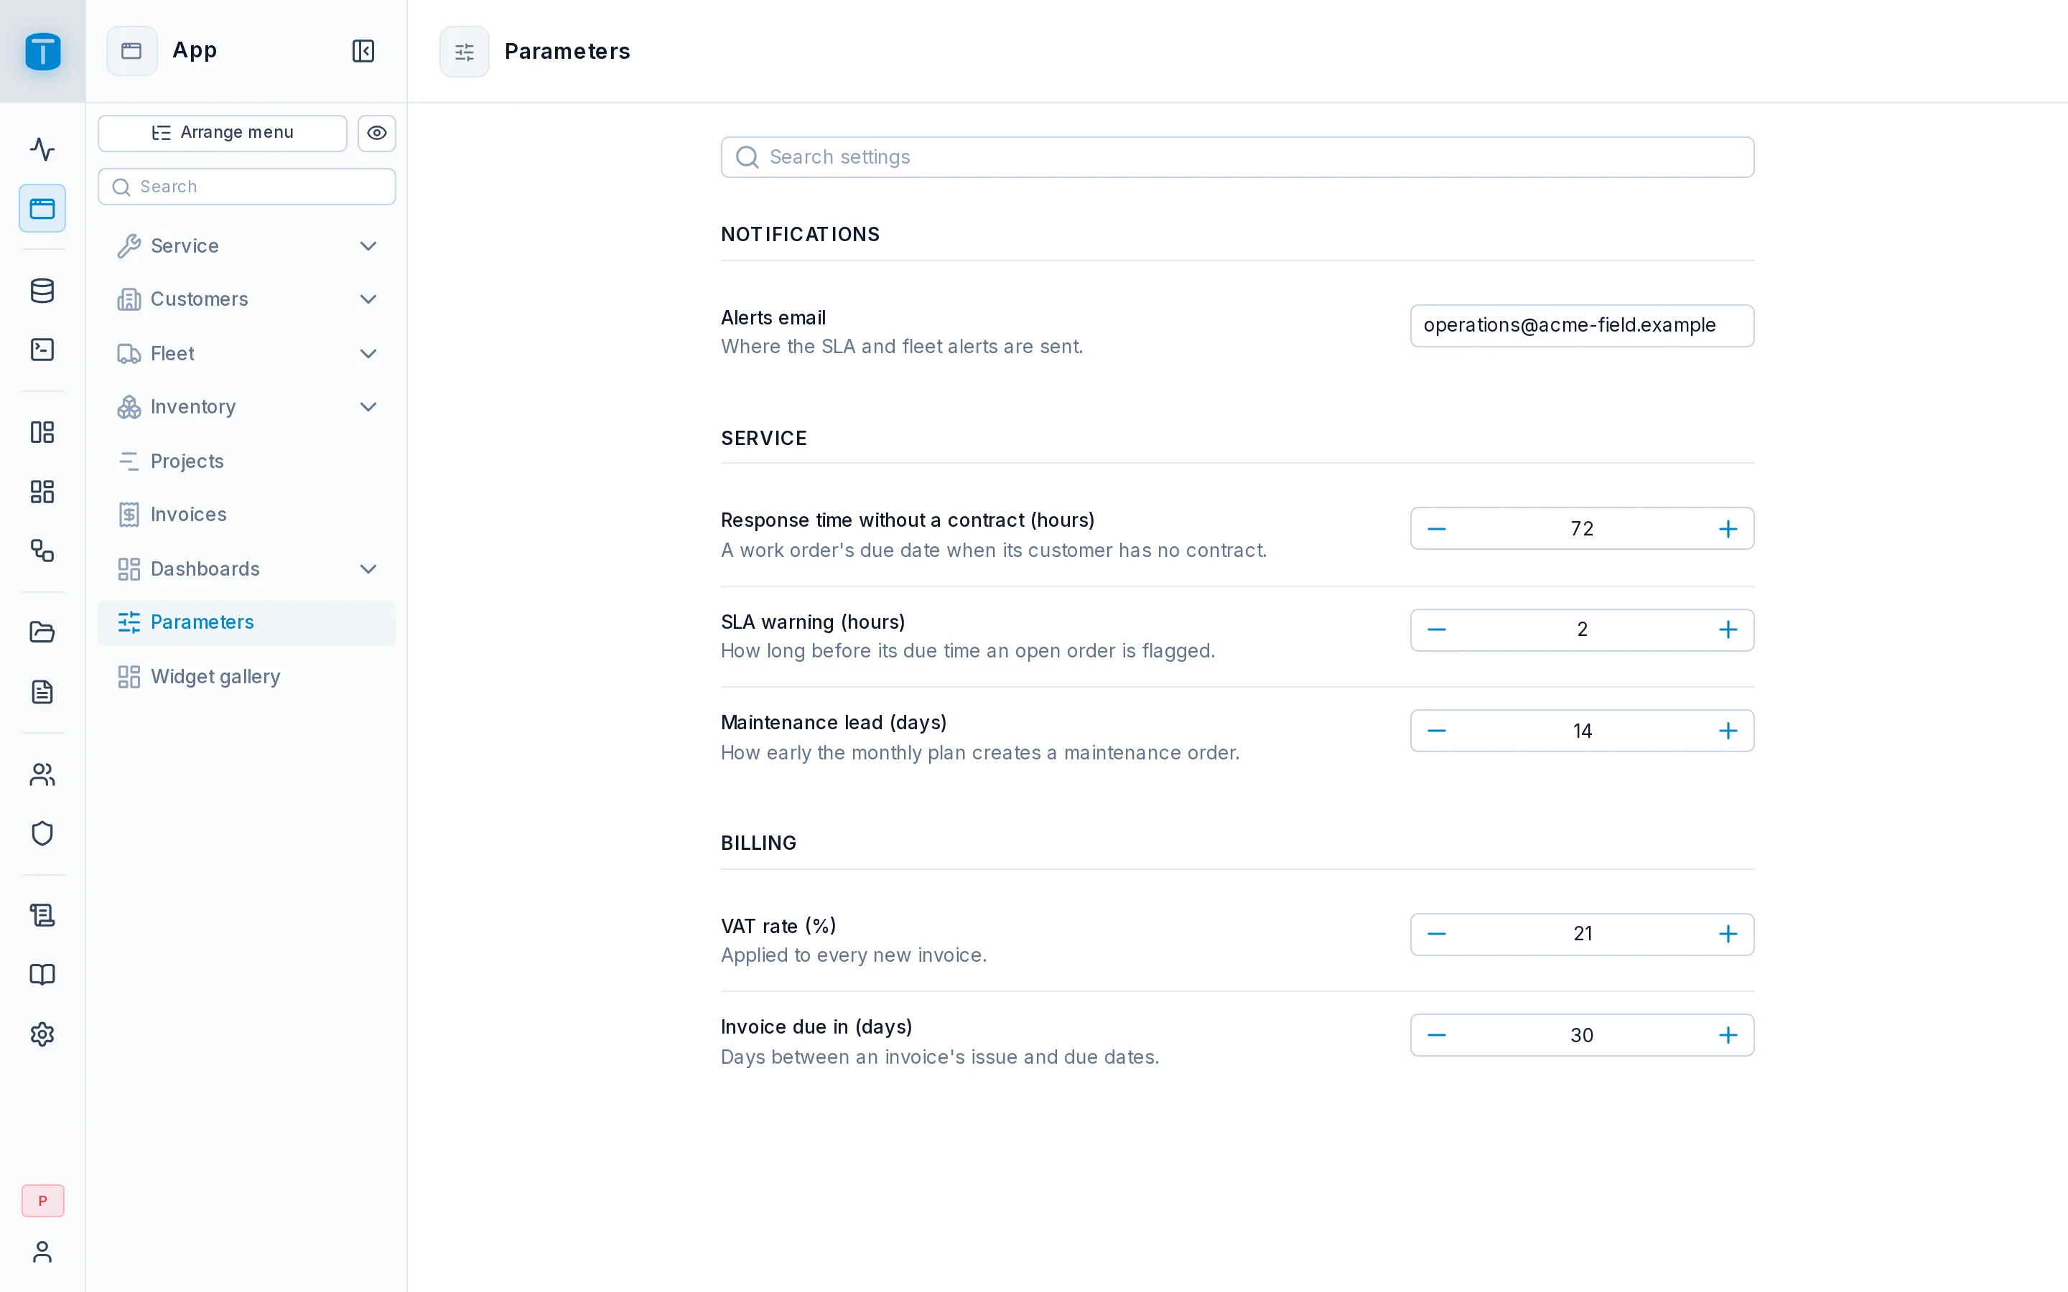Decrease the VAT rate percentage
This screenshot has width=2068, height=1292.
point(1437,934)
